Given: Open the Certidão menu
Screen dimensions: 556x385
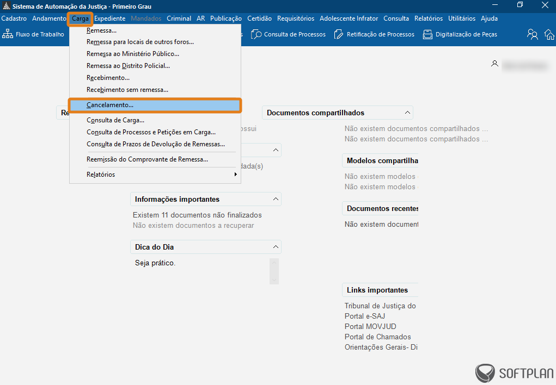Looking at the screenshot, I should tap(260, 18).
